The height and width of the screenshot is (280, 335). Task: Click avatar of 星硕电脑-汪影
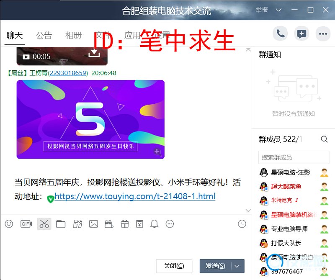[264, 172]
